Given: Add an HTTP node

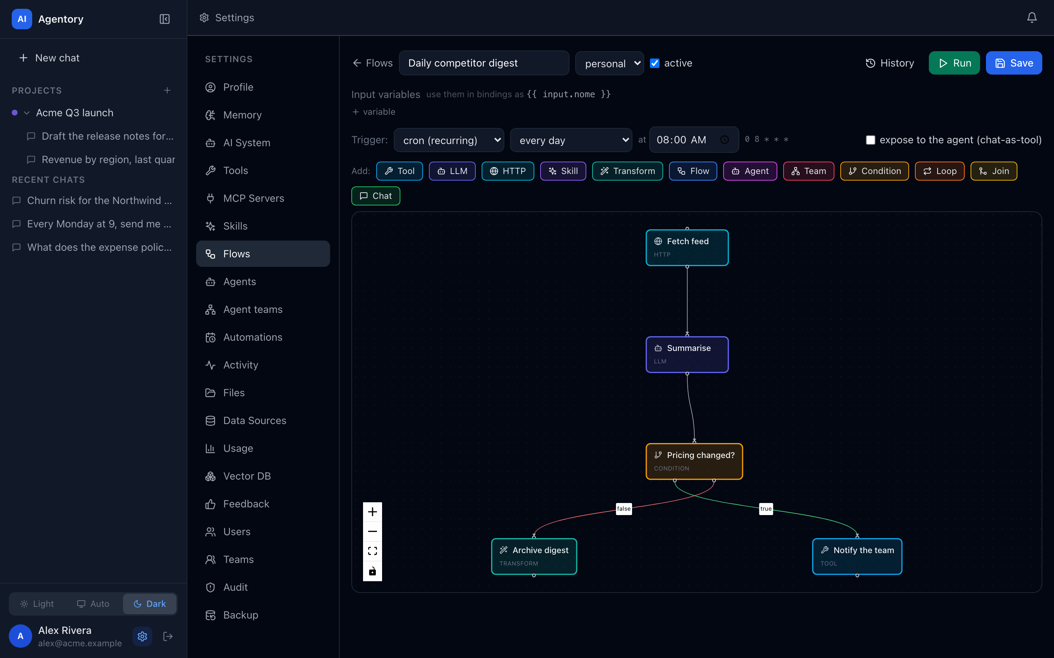Looking at the screenshot, I should pos(508,171).
